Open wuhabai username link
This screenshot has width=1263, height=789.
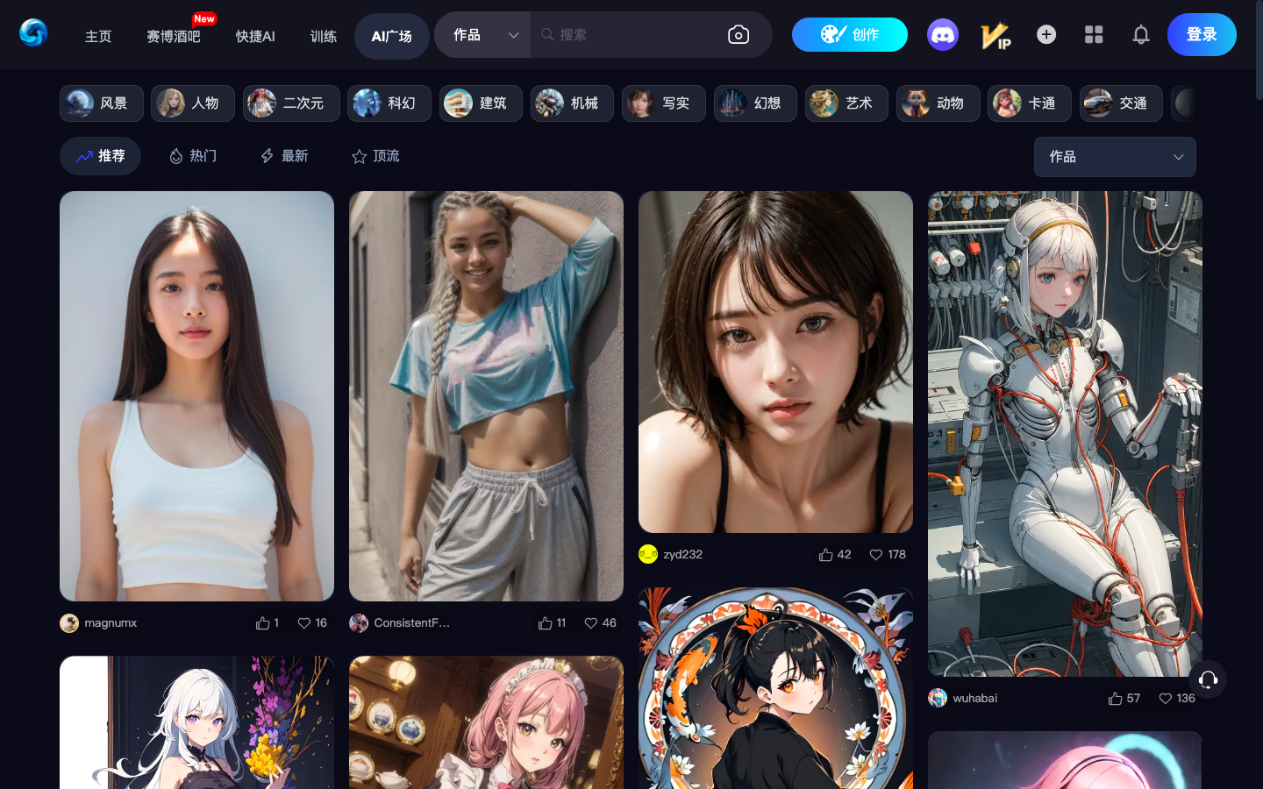(x=975, y=698)
